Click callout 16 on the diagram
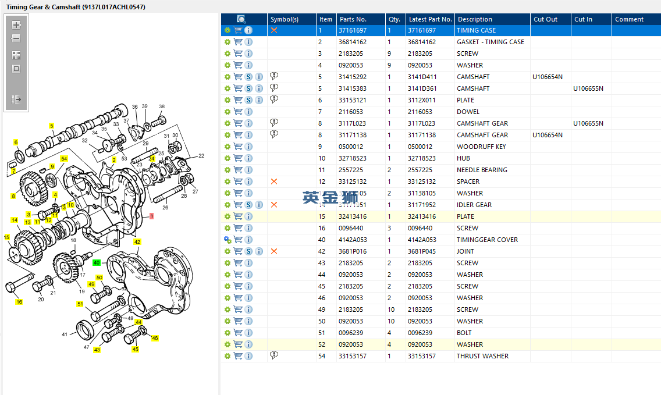Screen dimensions: 661x395 coord(19,302)
